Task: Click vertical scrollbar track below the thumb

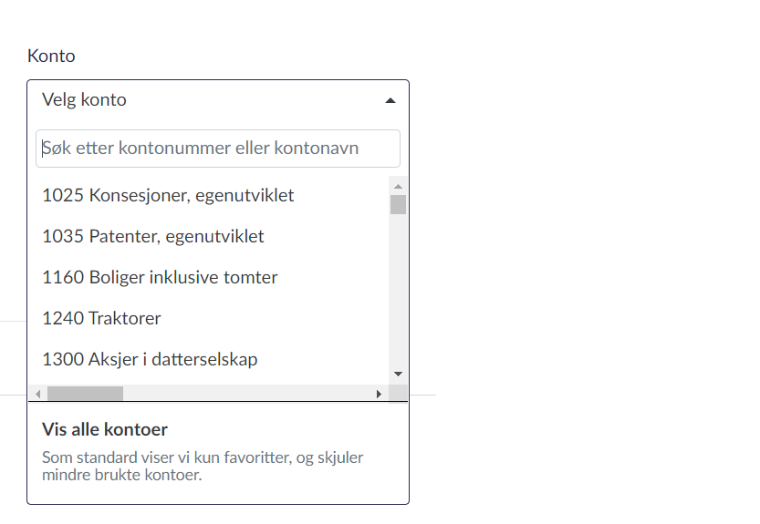Action: pos(398,292)
